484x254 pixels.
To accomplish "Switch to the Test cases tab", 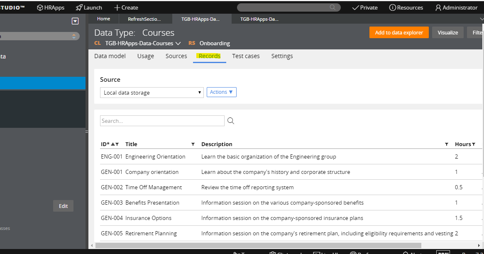I will [246, 56].
